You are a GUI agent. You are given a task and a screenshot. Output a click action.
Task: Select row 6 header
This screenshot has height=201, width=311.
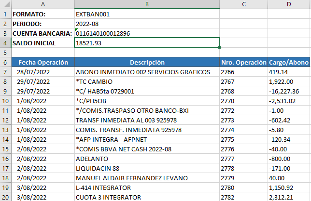[5, 62]
